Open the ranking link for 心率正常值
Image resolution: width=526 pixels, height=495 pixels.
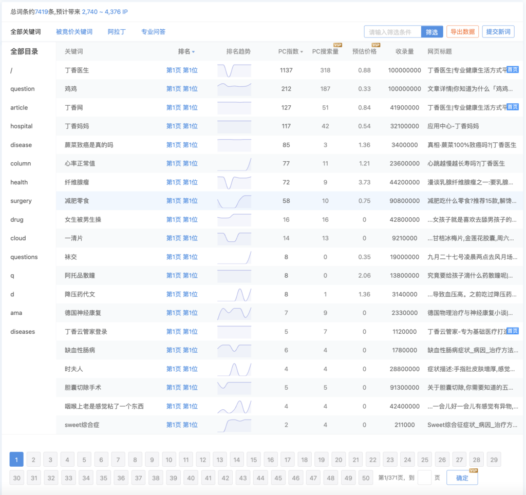(182, 163)
